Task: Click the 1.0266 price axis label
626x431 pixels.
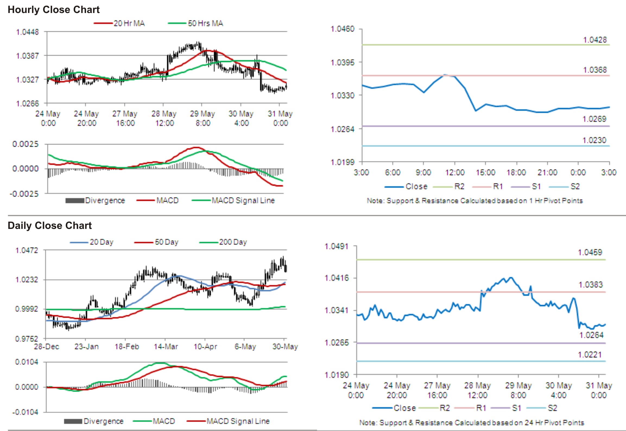Action: (x=27, y=103)
